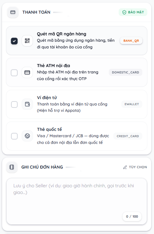Viewport: 154px width, 234px height.
Task: Click the pencil icon next to TÙY CHỌN
Action: [125, 167]
